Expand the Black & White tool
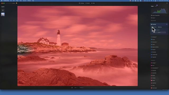 155,47
